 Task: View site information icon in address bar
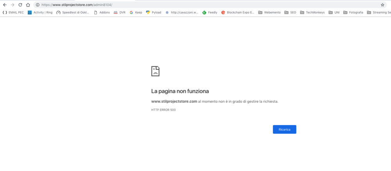click(38, 5)
